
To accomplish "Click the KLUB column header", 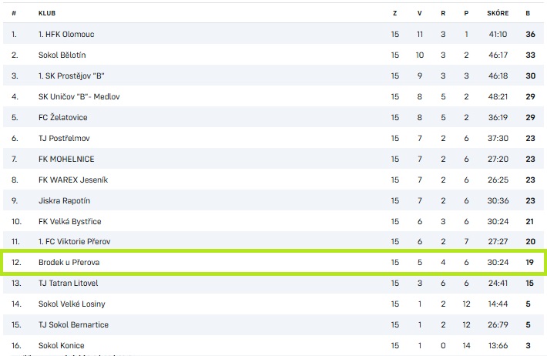I will (x=47, y=13).
